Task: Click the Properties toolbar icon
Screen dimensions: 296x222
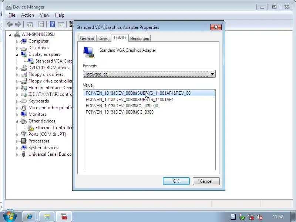Action: (x=41, y=24)
